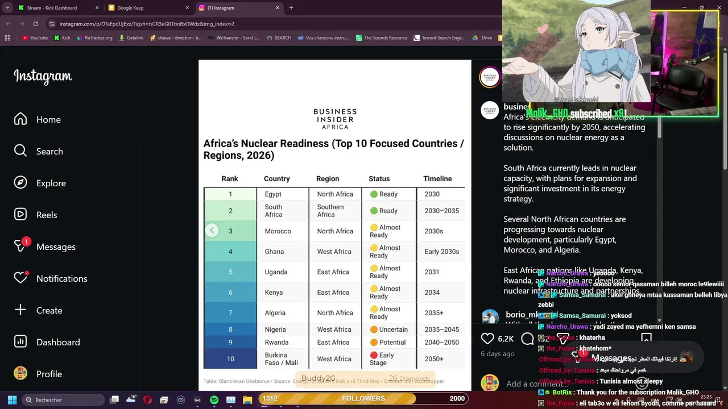Click the address bar URL
Viewport: 728px width, 409px height.
(x=147, y=24)
